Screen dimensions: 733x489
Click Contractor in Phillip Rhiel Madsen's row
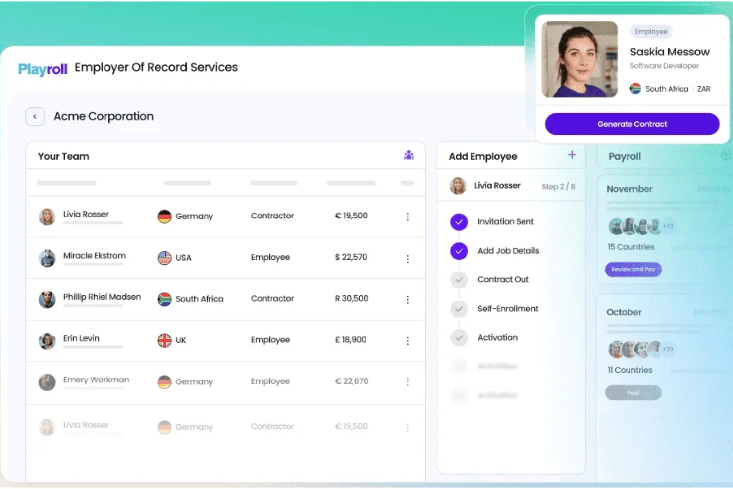pos(272,298)
